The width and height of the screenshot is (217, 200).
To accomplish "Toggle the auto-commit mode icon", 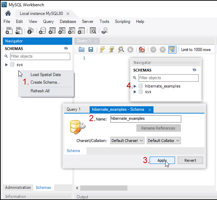I will click(172, 50).
